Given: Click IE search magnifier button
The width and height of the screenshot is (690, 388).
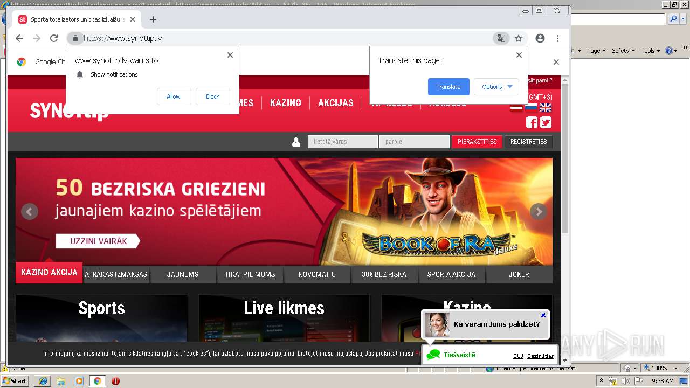Looking at the screenshot, I should coord(673,19).
